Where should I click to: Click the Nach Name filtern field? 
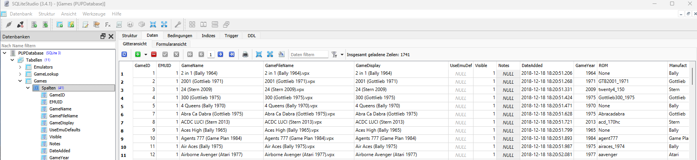[58, 46]
